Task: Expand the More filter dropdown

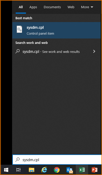Action: [x=87, y=7]
